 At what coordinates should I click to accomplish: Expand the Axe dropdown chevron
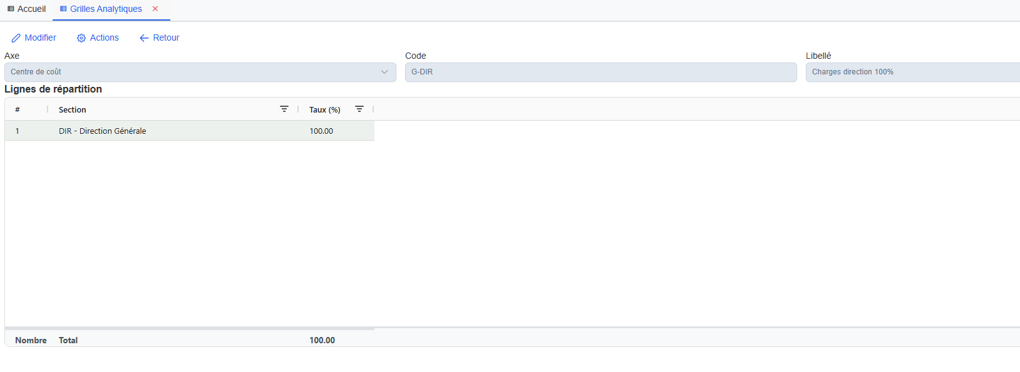pyautogui.click(x=384, y=72)
